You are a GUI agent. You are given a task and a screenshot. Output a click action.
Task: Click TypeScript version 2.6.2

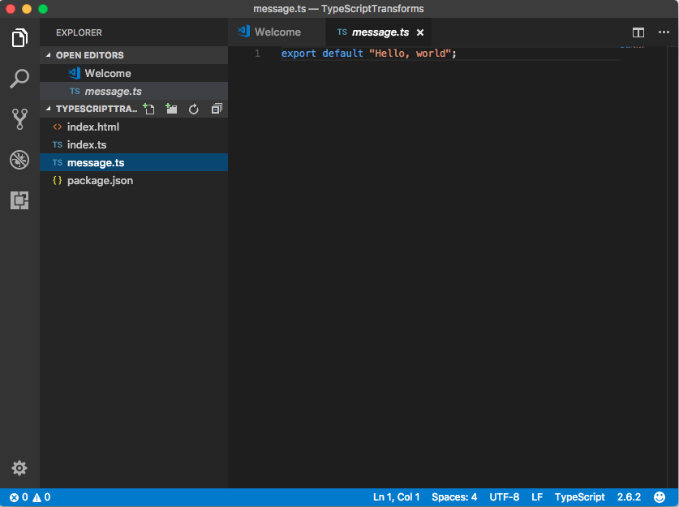pos(629,497)
